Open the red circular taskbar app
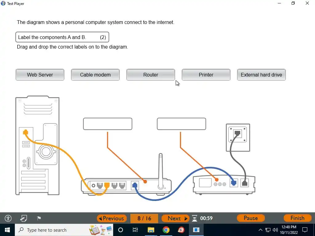Image resolution: width=315 pixels, height=236 pixels. [181, 230]
